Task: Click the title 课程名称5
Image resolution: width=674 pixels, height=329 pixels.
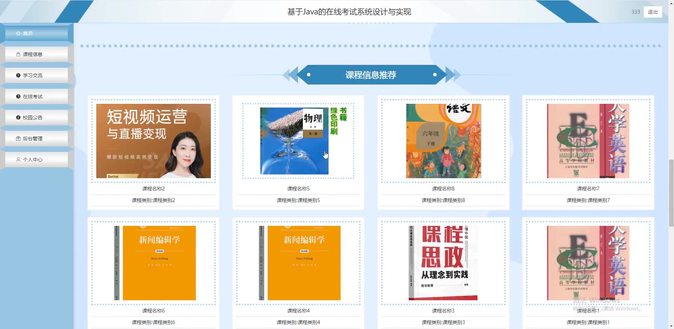Action: 298,189
